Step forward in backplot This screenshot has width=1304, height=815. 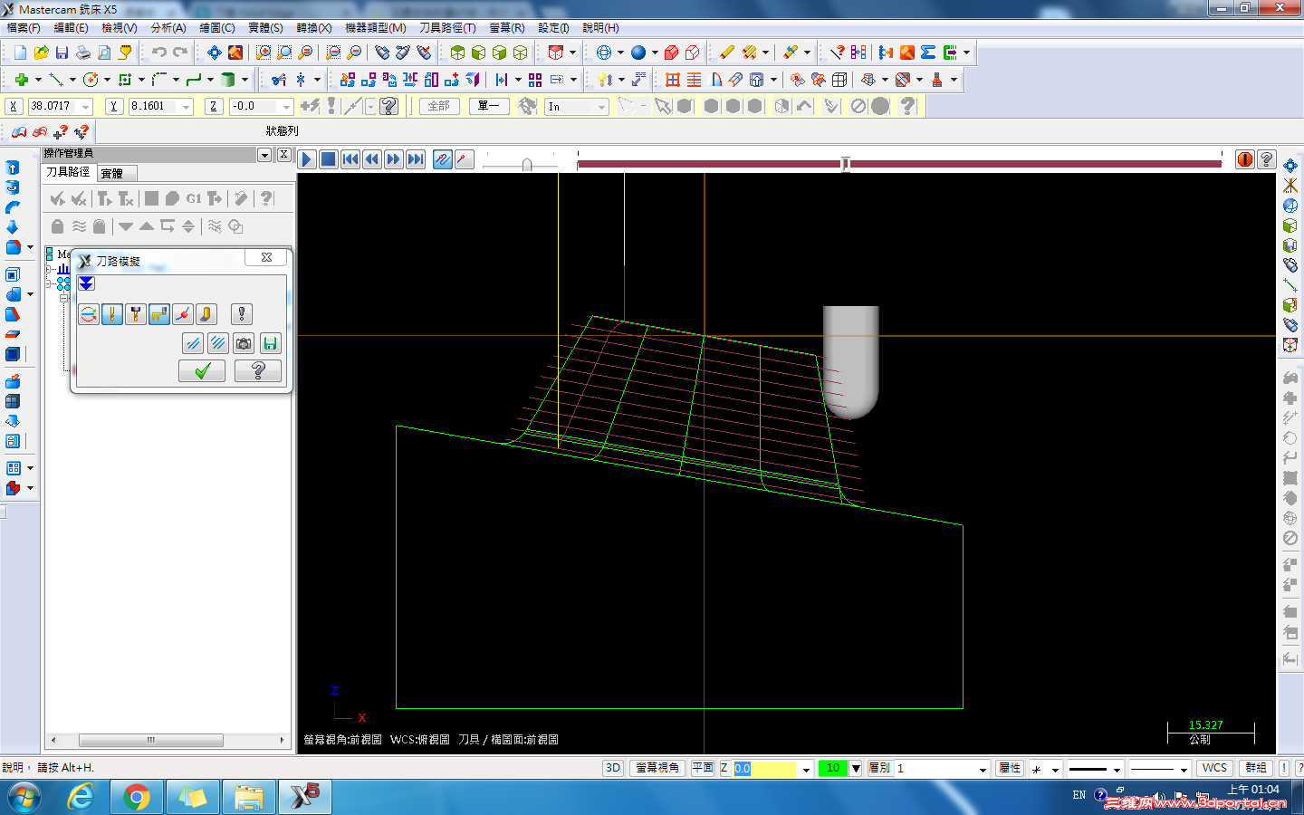pyautogui.click(x=394, y=160)
